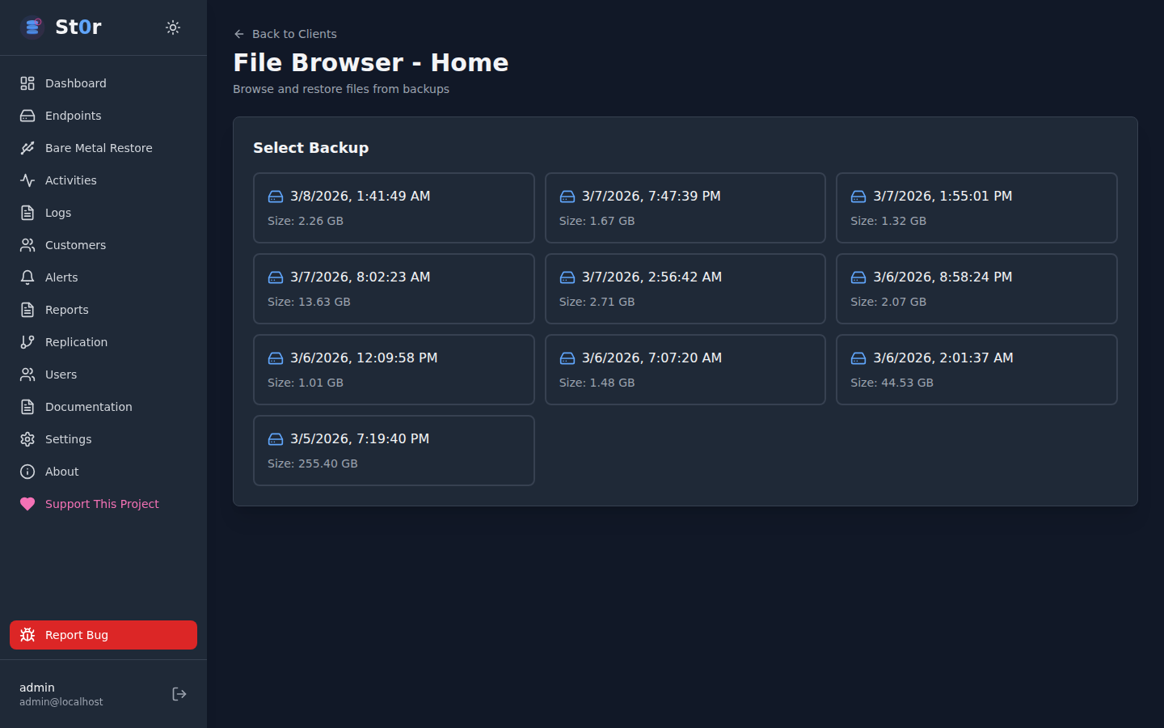
Task: Select the 3/6/2026, 8:58:24 PM backup
Action: click(x=976, y=288)
